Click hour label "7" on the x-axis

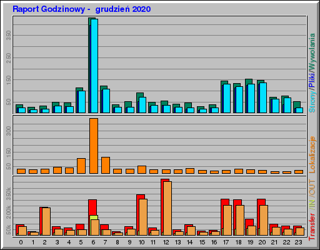click(105, 242)
